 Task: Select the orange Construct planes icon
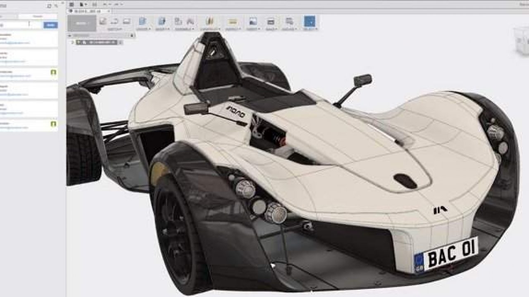[x=210, y=21]
